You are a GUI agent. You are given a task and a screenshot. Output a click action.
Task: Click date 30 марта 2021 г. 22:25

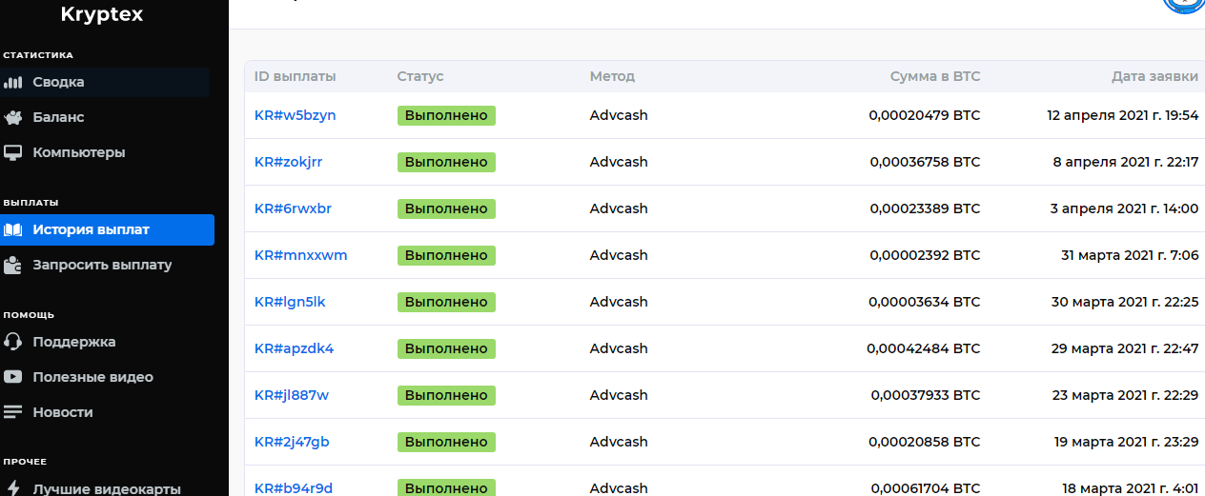coord(1125,302)
